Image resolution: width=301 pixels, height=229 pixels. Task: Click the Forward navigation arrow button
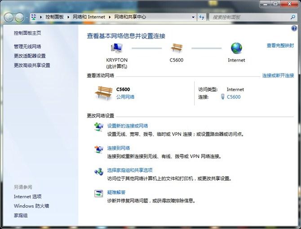[20, 17]
